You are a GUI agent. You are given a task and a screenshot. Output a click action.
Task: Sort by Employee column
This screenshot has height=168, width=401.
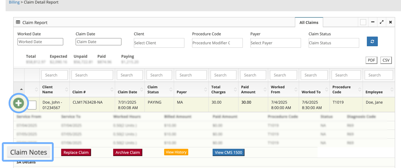click(379, 89)
